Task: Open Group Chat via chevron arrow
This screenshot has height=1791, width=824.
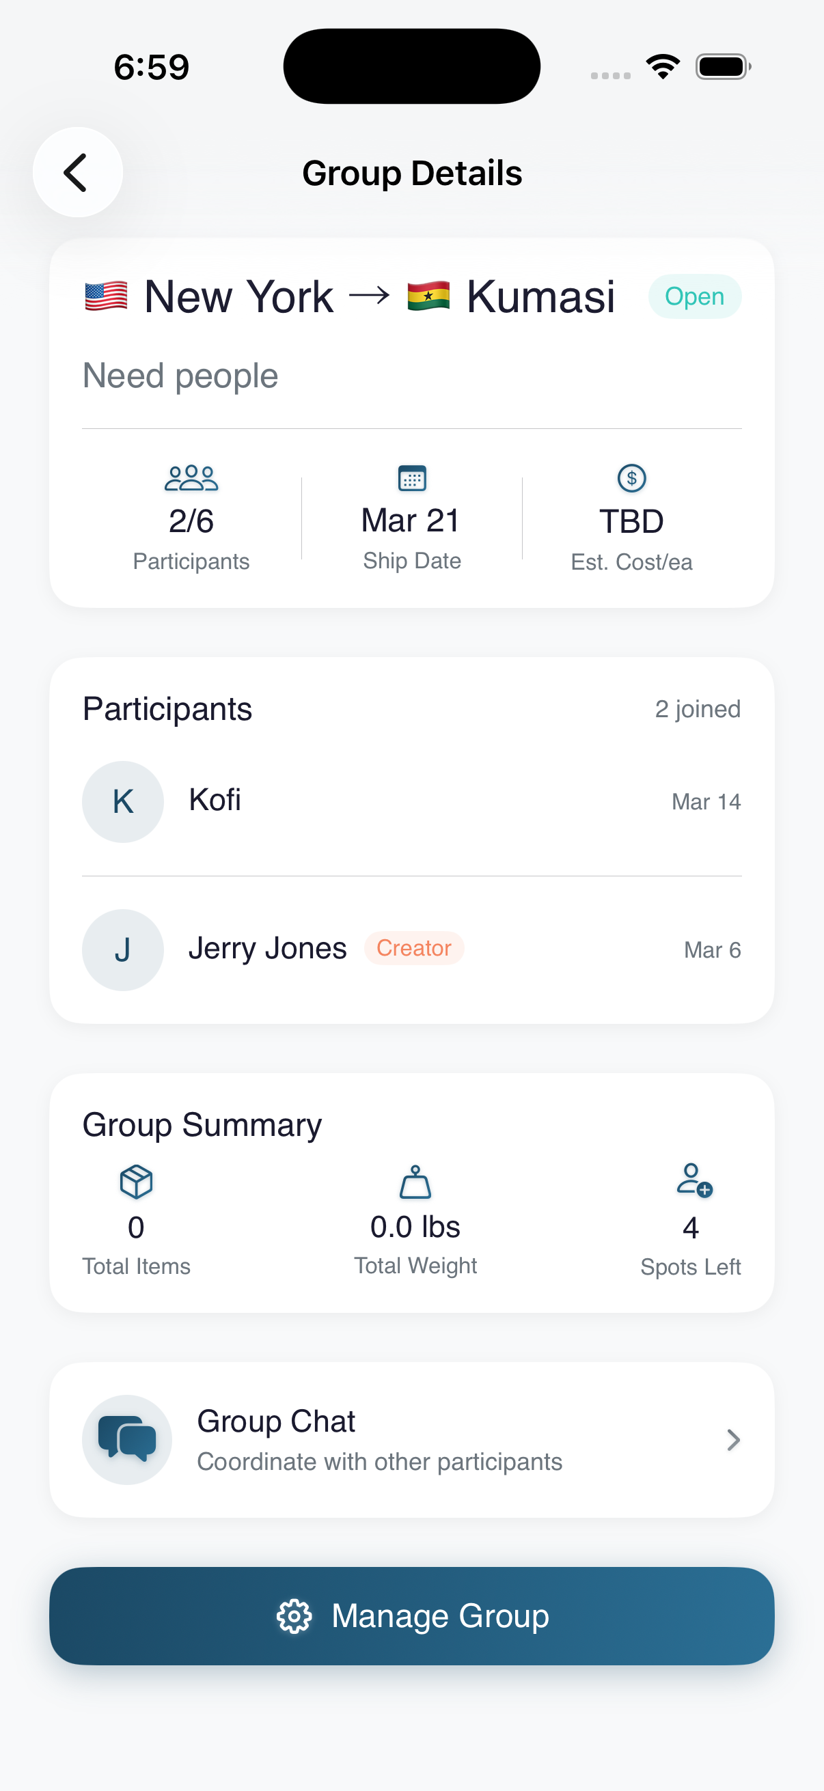Action: click(733, 1440)
